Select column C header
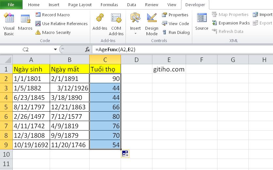Viewport: 273px width, 170px height. tap(105, 60)
